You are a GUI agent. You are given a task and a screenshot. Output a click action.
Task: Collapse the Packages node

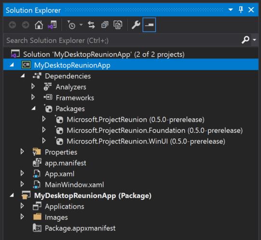[33, 109]
